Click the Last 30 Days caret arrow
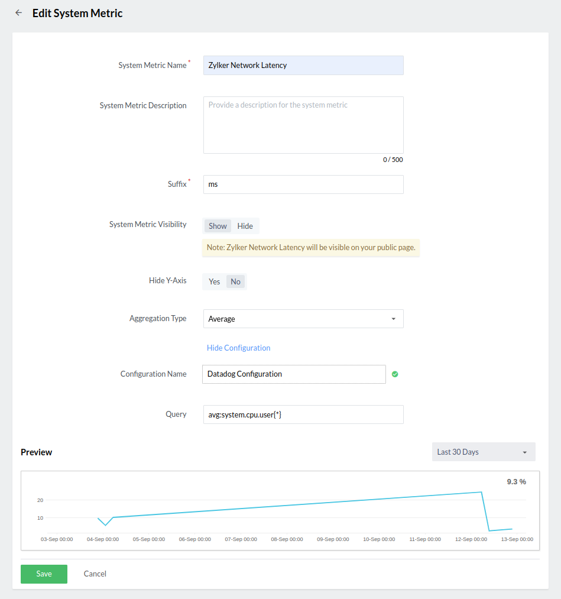The height and width of the screenshot is (599, 561). [x=524, y=452]
